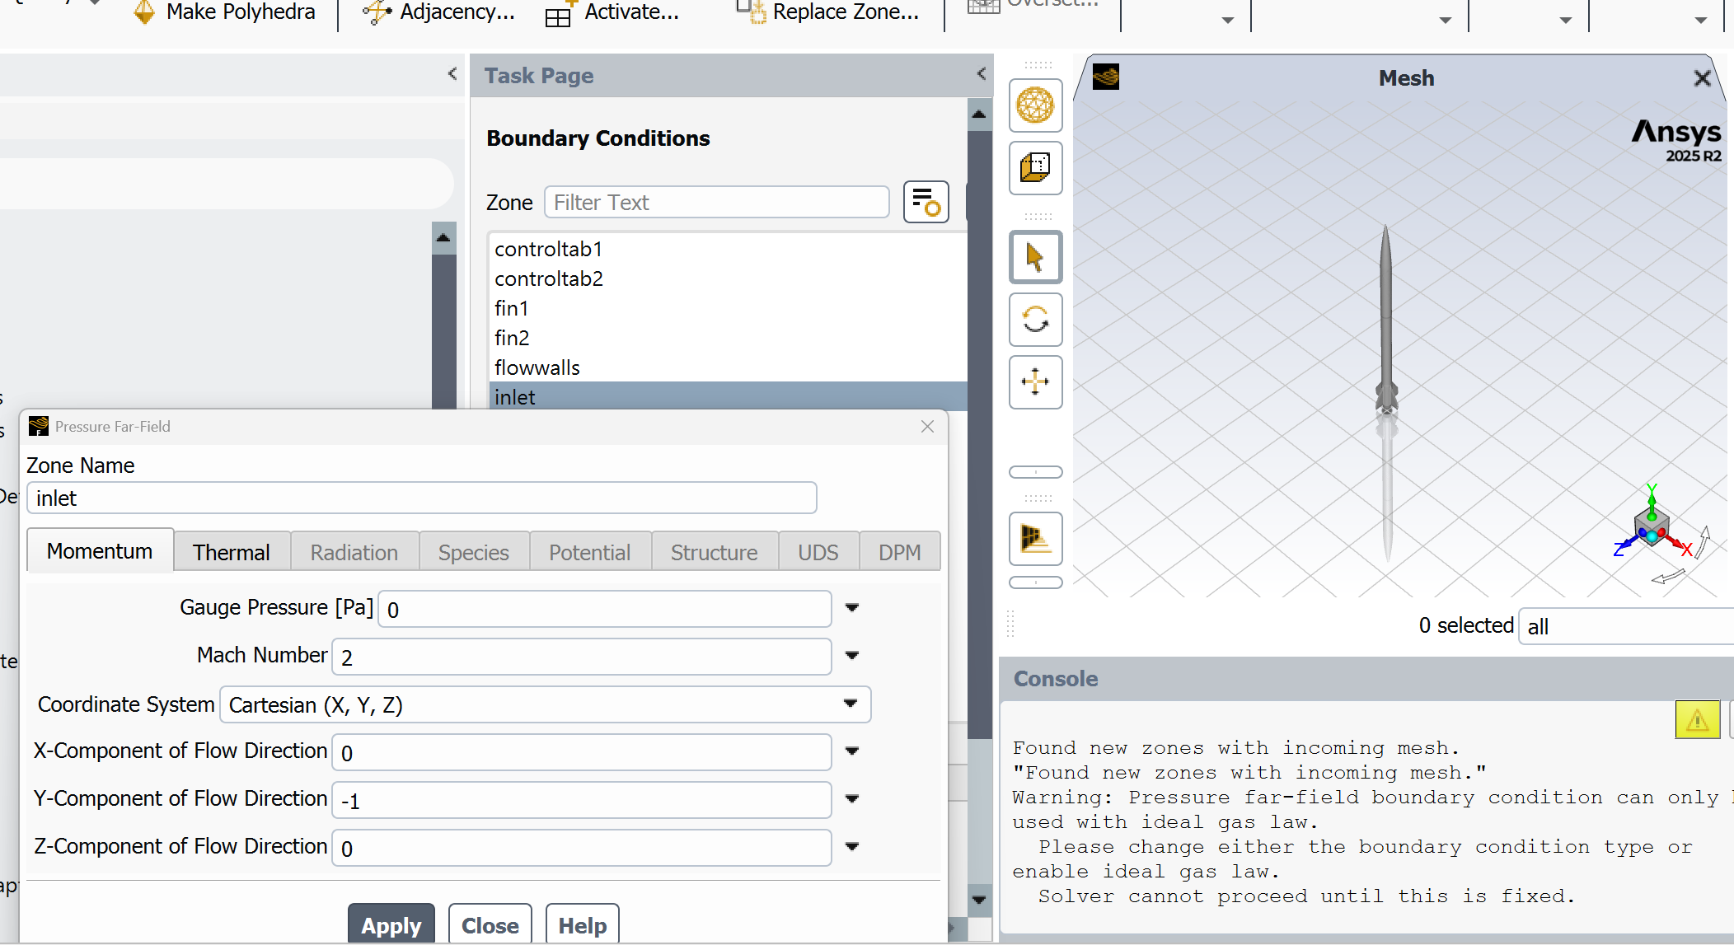Activate the pan/translate view tool
Image resolution: width=1734 pixels, height=945 pixels.
(x=1035, y=382)
